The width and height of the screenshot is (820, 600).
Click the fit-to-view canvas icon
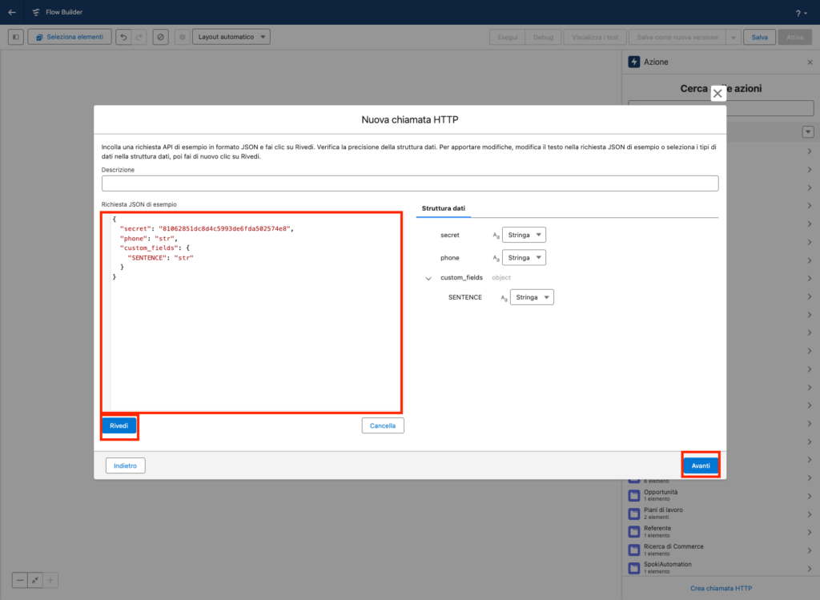(35, 580)
